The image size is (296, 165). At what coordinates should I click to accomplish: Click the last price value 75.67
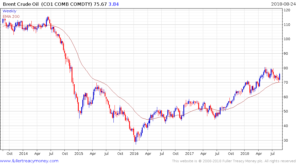[100, 4]
